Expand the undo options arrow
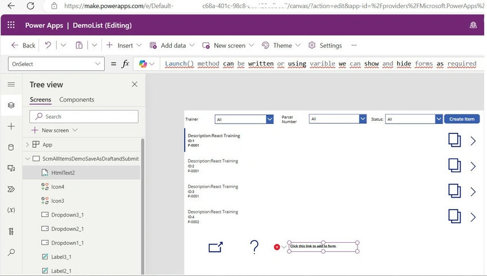Image resolution: width=487 pixels, height=276 pixels. [63, 45]
